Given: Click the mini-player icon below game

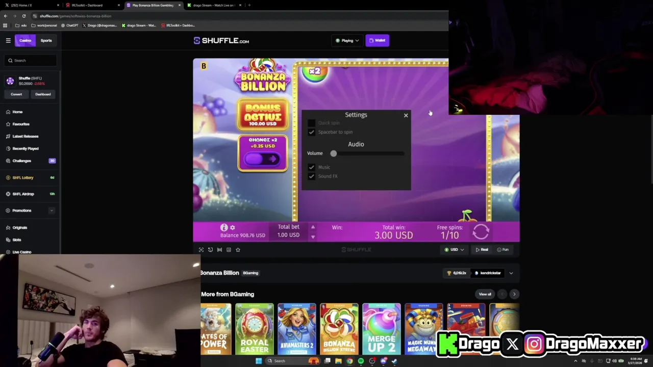Looking at the screenshot, I should pyautogui.click(x=210, y=250).
